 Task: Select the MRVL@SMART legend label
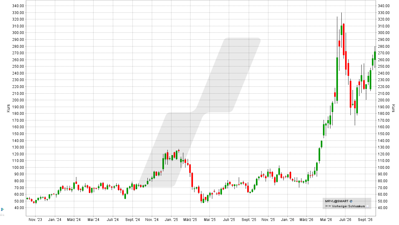337,201
